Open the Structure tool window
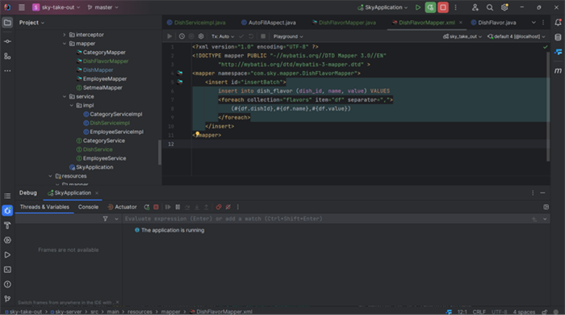Screen dimensions: 565x315 pos(7,57)
